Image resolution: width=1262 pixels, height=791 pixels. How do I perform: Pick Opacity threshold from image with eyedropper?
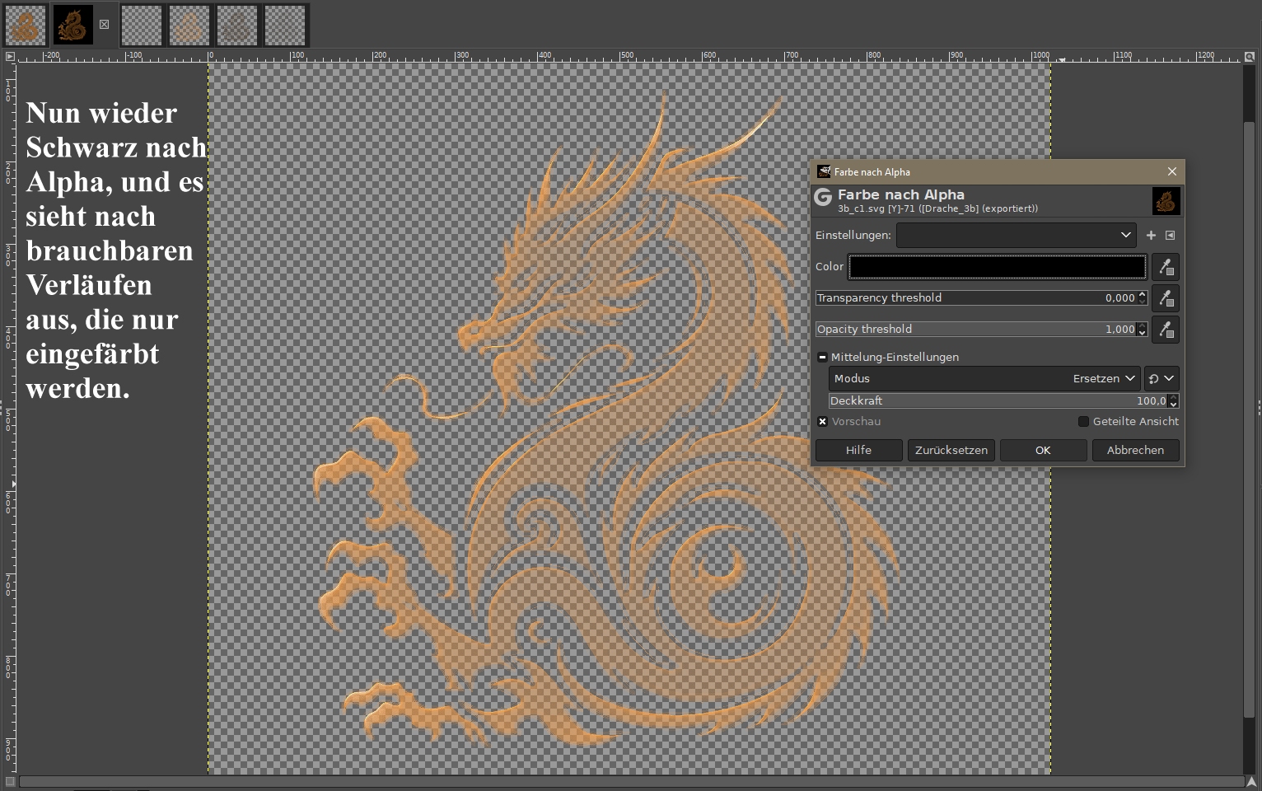click(x=1166, y=330)
